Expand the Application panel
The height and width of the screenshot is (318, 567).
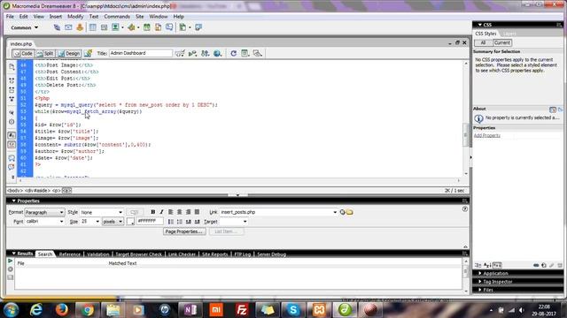(x=480, y=273)
